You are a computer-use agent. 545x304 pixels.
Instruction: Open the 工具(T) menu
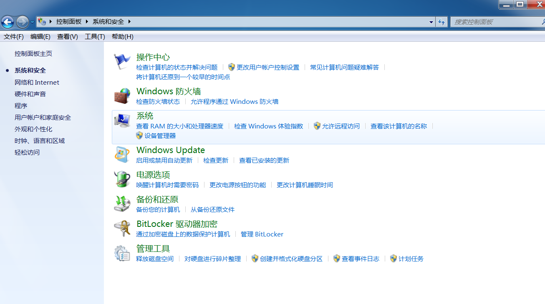[95, 37]
